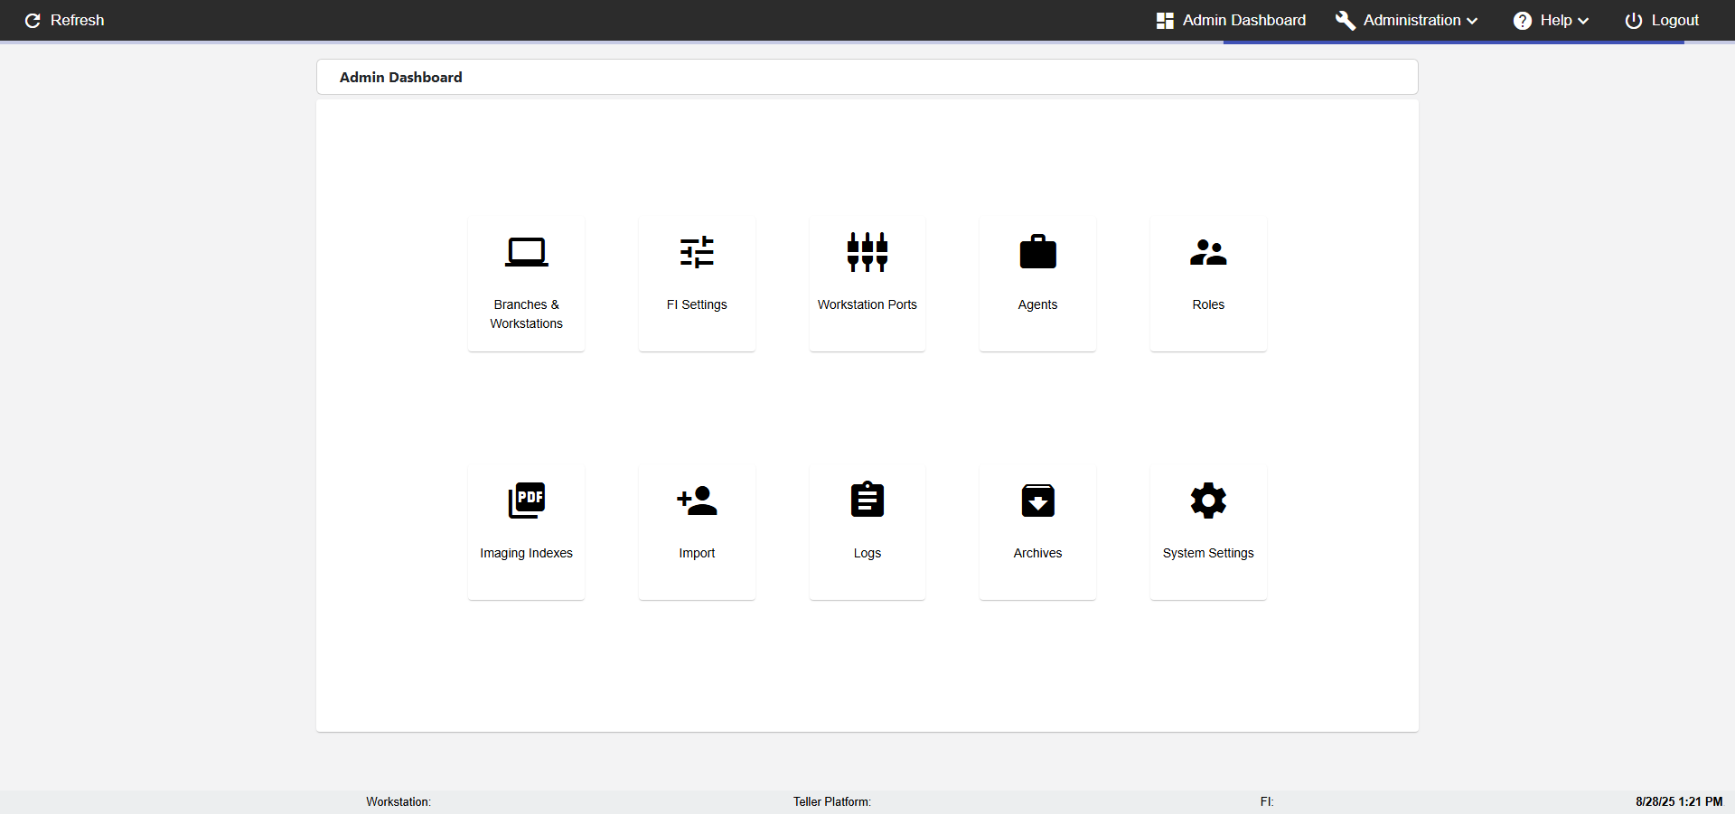Expand the Help dropdown chevron
Viewport: 1735px width, 814px height.
(x=1583, y=21)
